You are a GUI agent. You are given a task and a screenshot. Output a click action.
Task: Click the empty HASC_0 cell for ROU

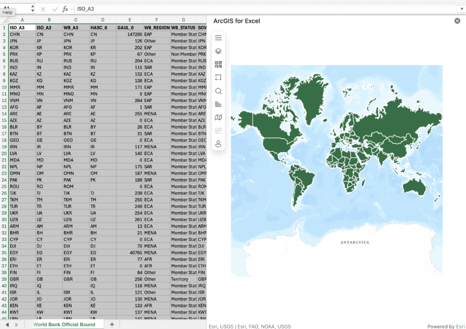(103, 186)
